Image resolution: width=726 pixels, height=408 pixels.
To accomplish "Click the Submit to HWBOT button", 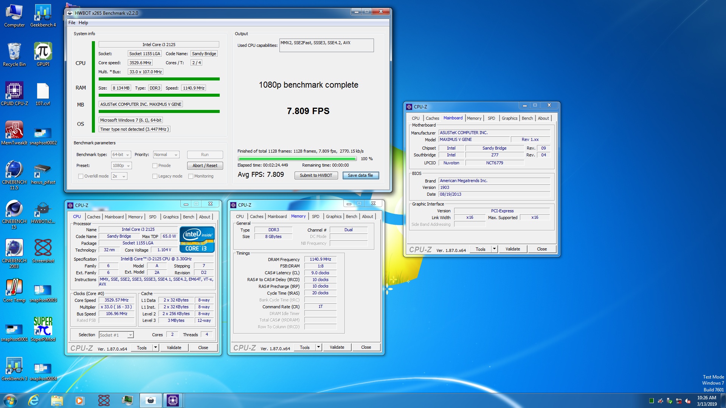I will [x=316, y=175].
